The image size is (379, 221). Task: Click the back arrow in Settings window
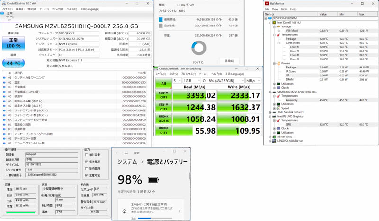pos(117,153)
